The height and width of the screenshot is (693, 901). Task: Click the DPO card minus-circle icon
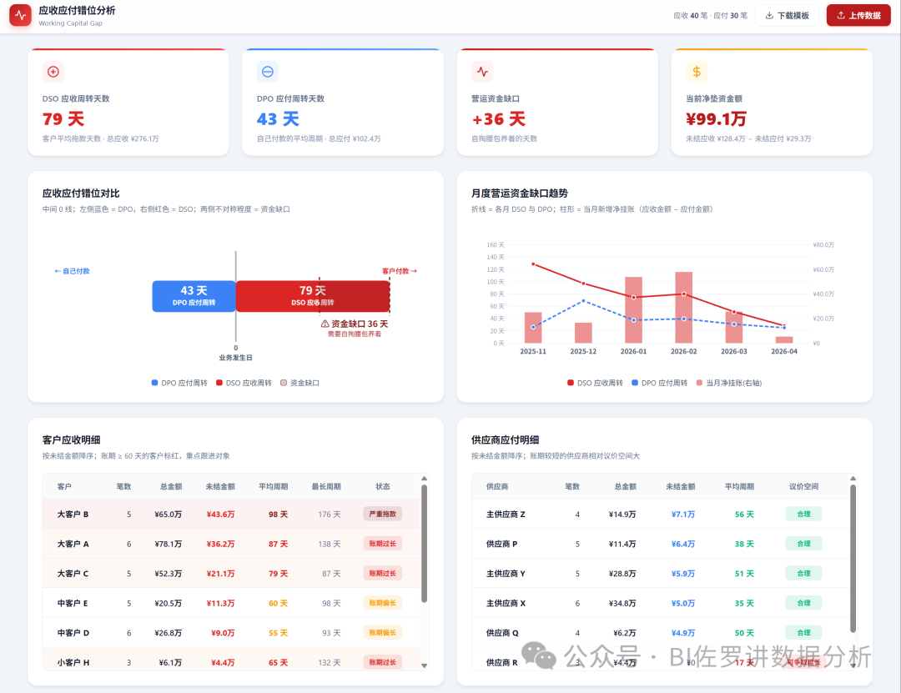pyautogui.click(x=268, y=72)
